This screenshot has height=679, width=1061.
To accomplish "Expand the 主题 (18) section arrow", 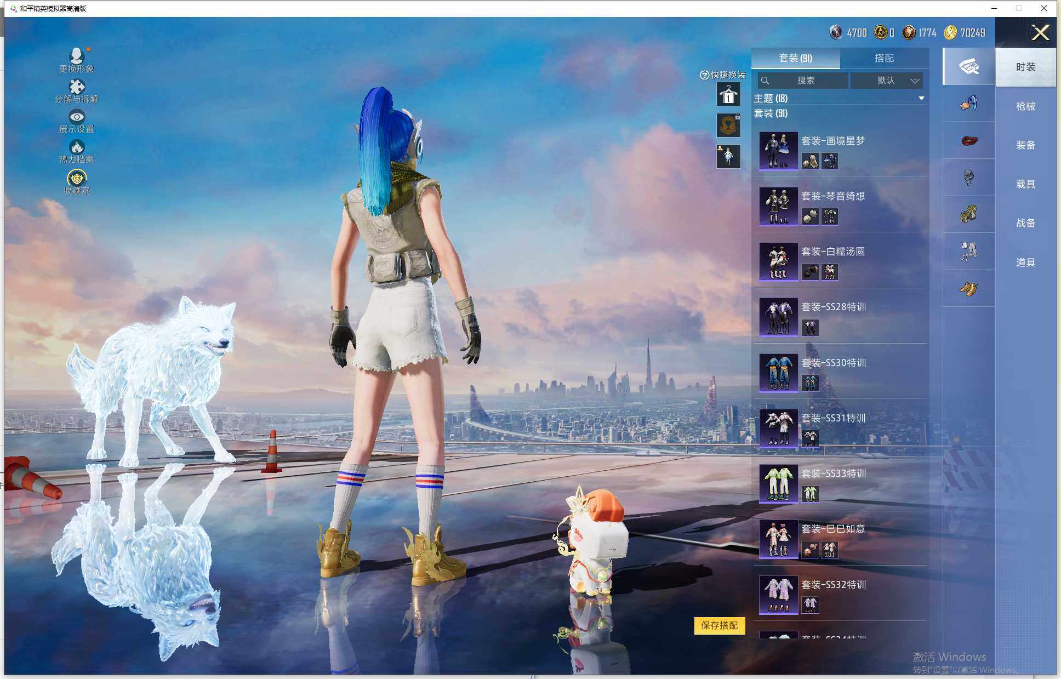I will 921,99.
